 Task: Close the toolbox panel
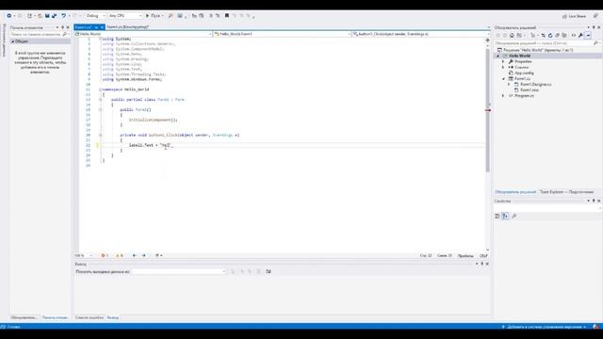pos(68,27)
